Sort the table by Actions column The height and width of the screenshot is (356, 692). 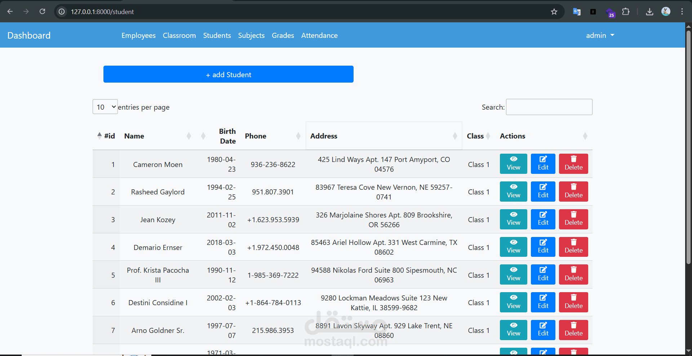(x=544, y=136)
